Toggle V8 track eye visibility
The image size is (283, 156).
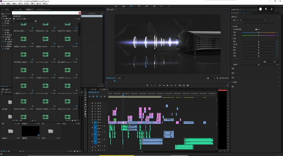coord(100,103)
